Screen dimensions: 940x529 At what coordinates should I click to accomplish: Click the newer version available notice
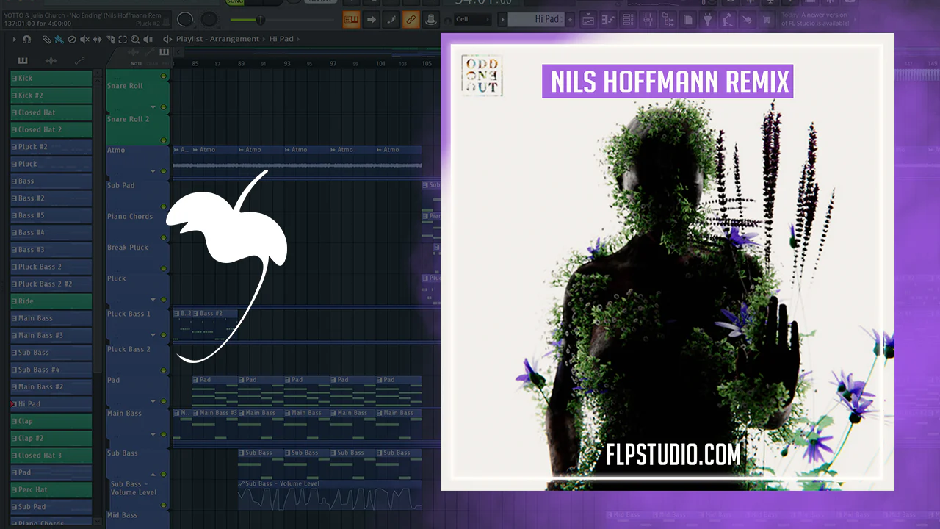[x=815, y=19]
